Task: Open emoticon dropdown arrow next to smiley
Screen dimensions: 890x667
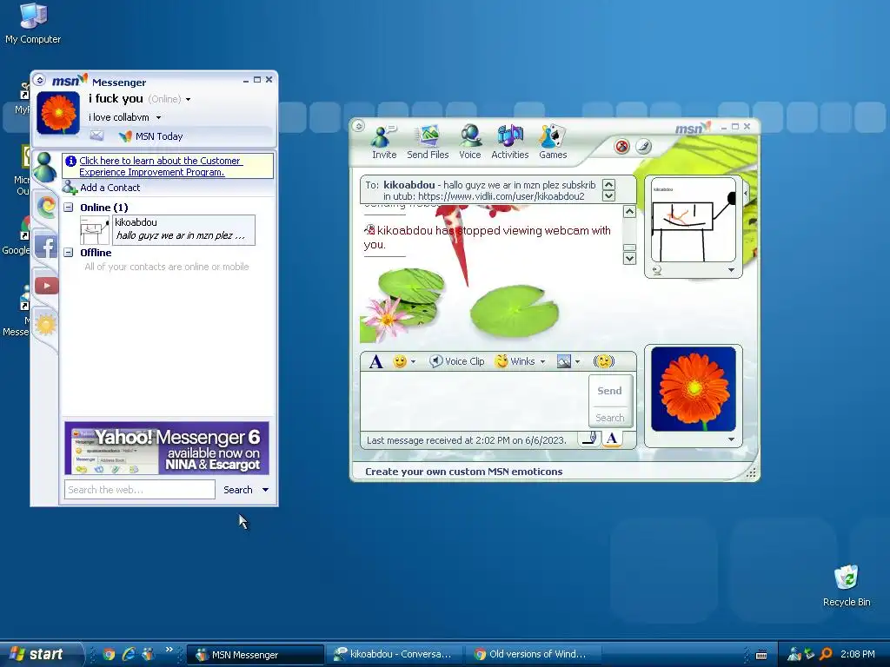Action: coord(413,362)
